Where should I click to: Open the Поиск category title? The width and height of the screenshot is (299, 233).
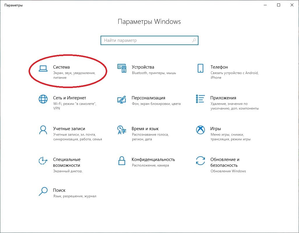[59, 190]
